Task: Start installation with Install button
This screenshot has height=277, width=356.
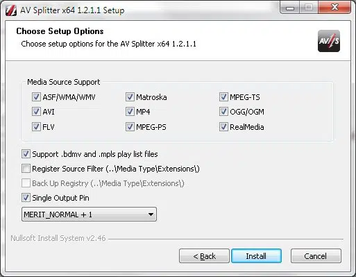Action: click(256, 256)
